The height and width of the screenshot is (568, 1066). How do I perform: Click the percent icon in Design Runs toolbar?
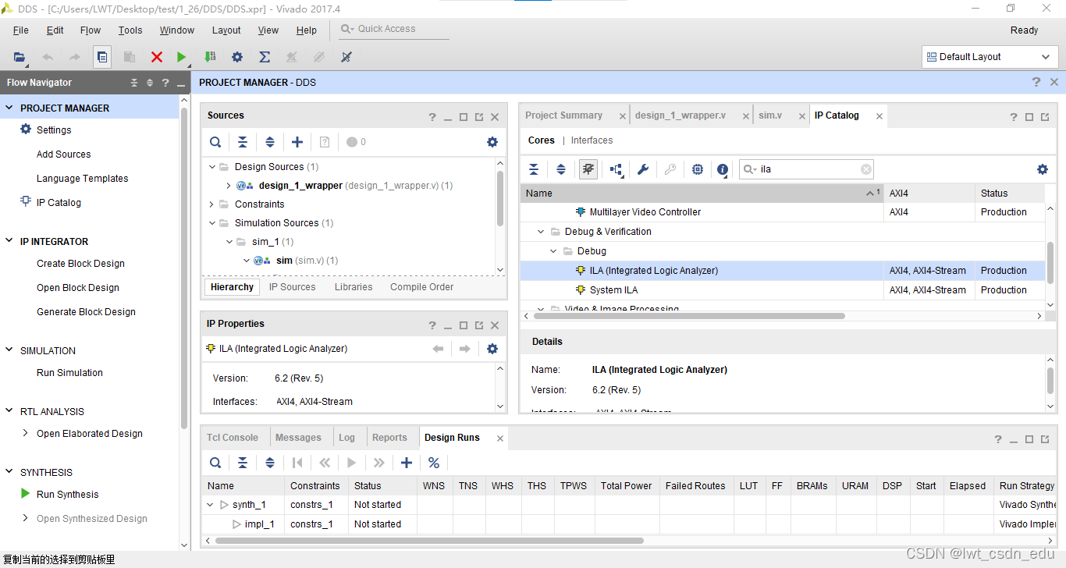coord(434,463)
